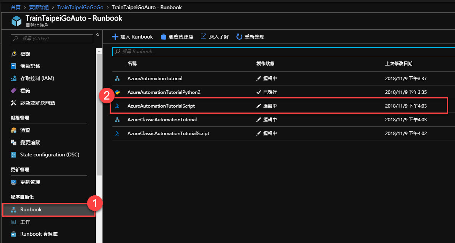Click the 編輯中 status of AzureAutomationTutorial
Screen dimensions: 455x243
tap(270, 79)
